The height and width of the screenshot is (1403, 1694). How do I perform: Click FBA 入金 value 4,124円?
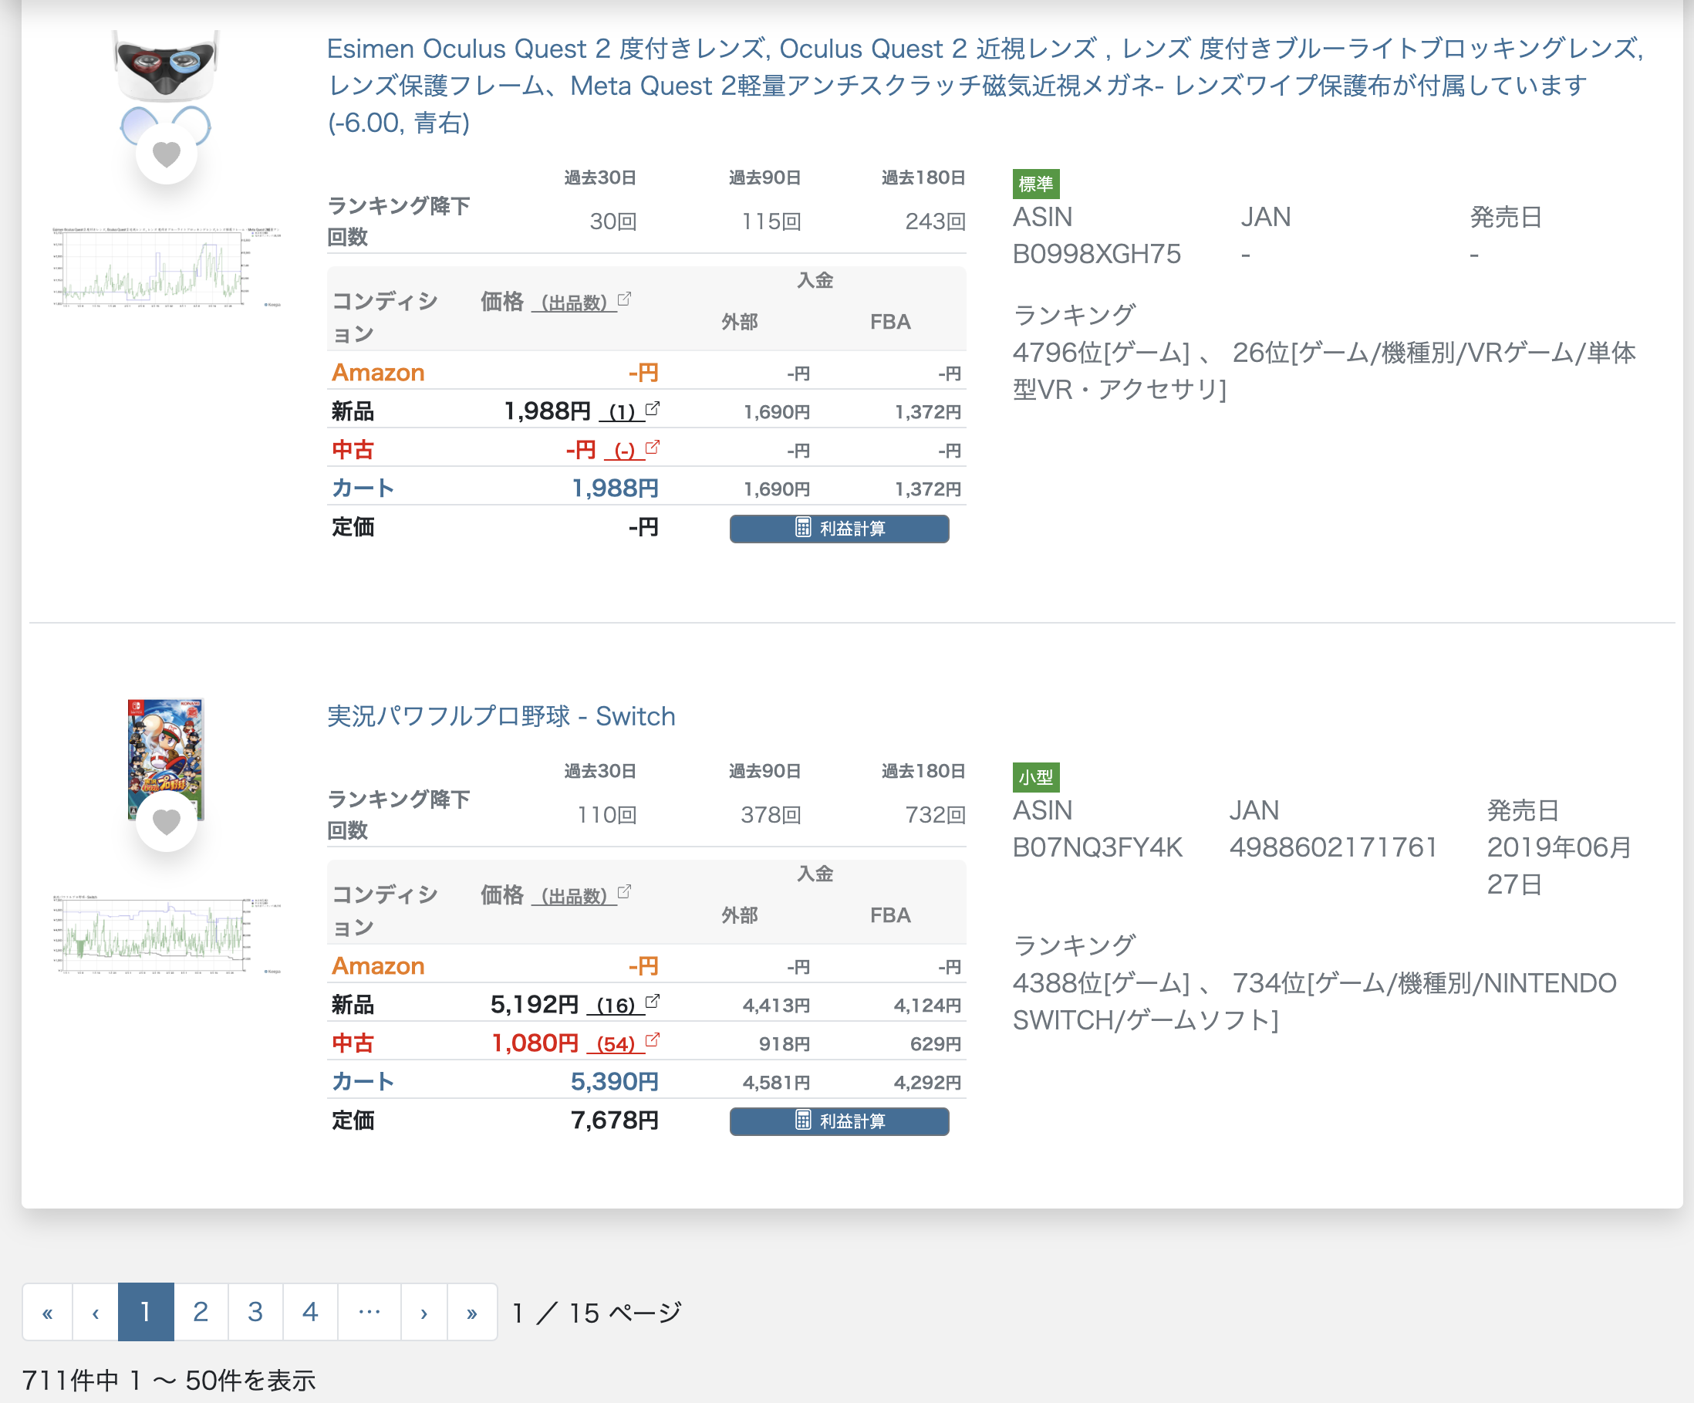coord(927,1006)
